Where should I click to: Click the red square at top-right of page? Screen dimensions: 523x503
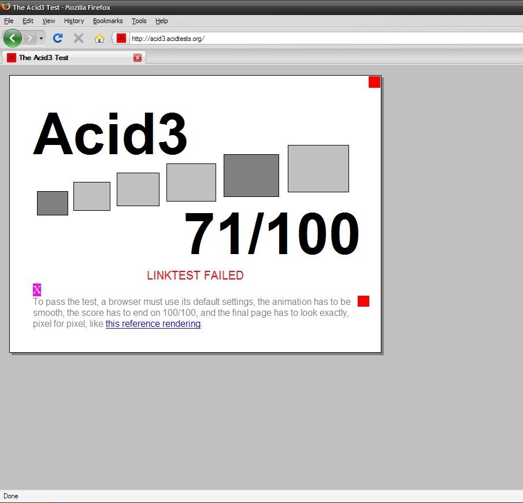(374, 82)
